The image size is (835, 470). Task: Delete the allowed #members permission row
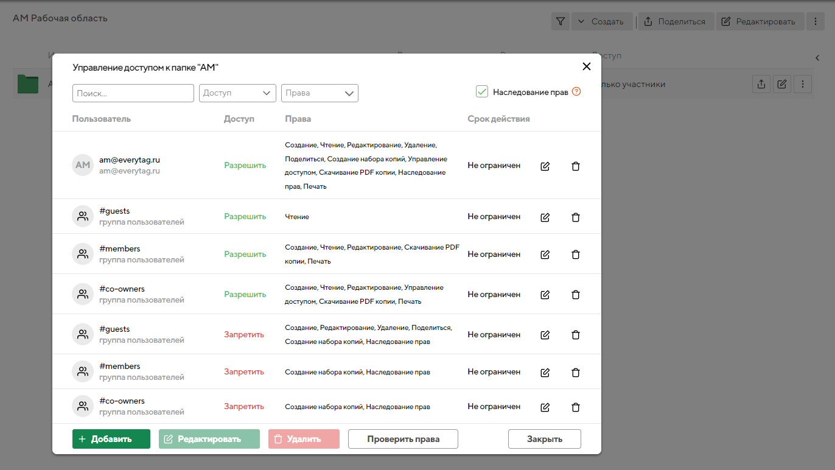(x=575, y=255)
